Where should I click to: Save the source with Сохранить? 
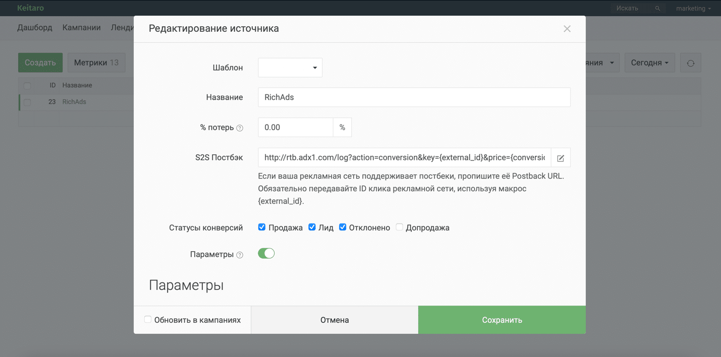(x=502, y=320)
